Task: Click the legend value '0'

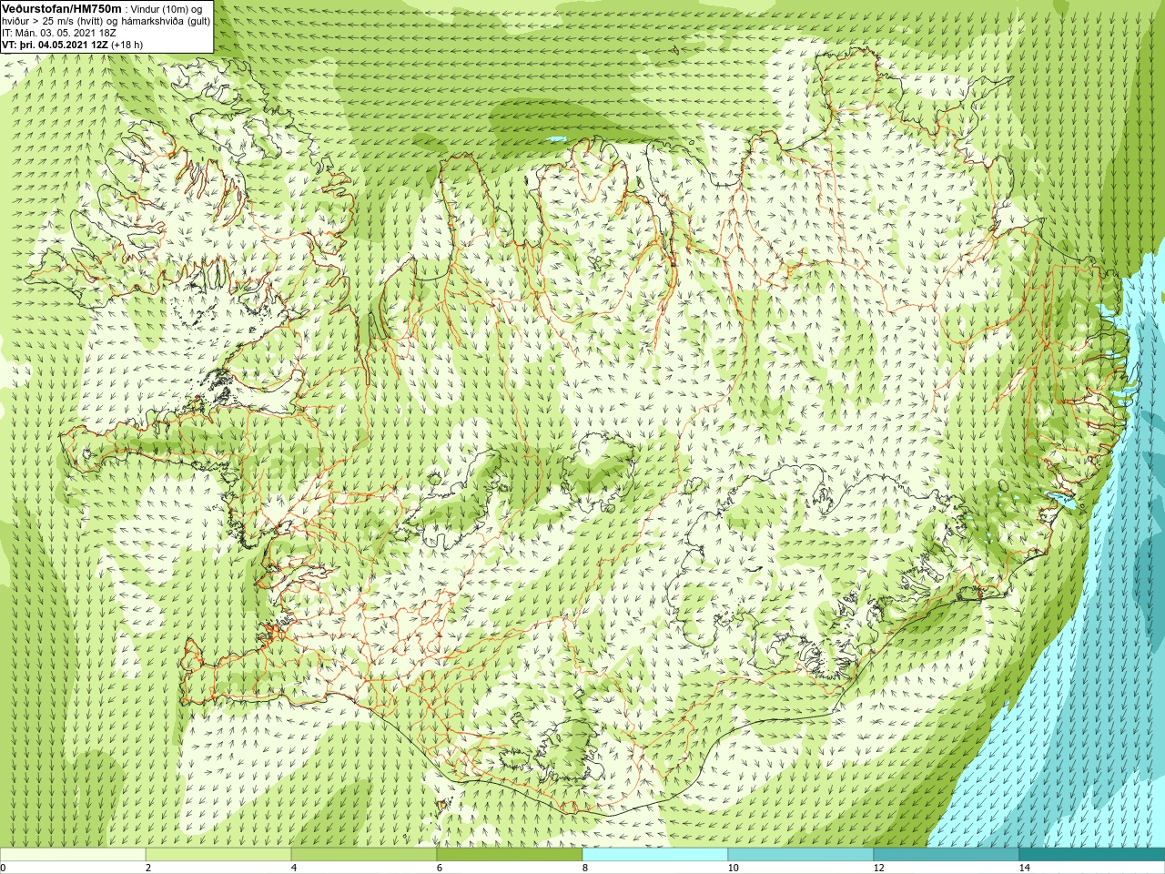Action: [x=4, y=868]
